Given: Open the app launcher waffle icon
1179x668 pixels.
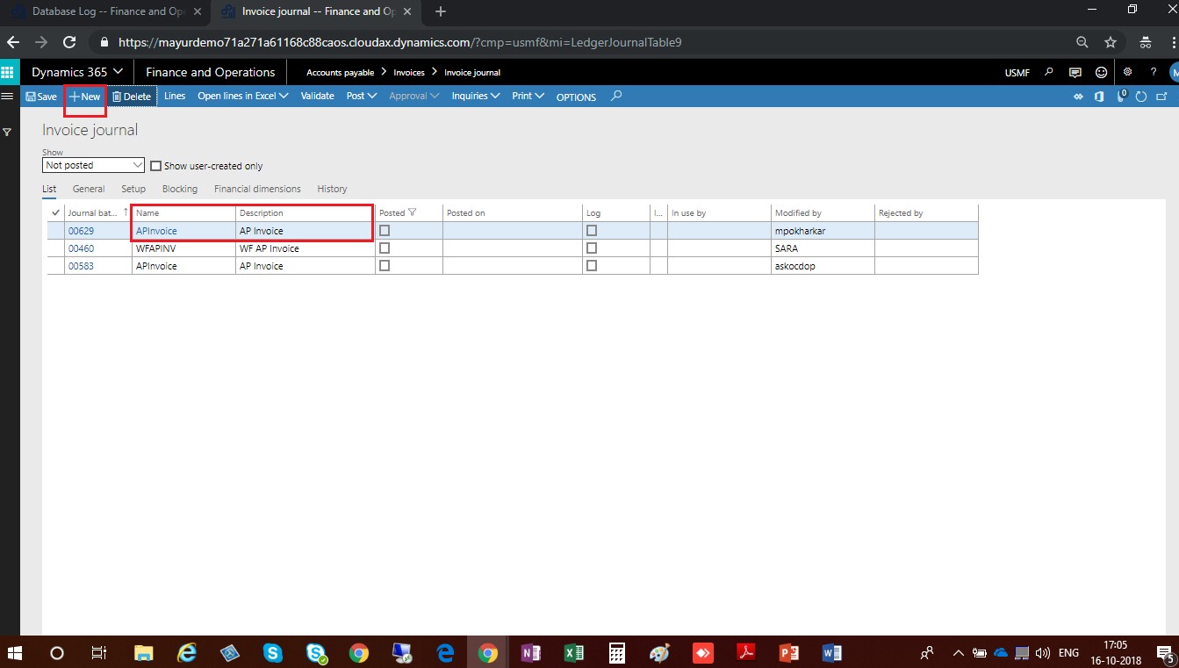Looking at the screenshot, I should click(x=10, y=72).
